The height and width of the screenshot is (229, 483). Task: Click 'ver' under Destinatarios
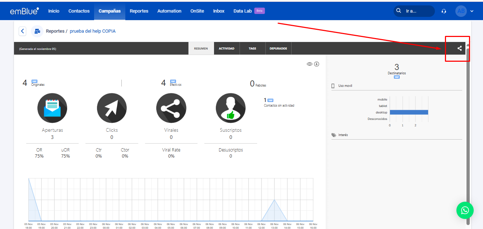coord(397,77)
